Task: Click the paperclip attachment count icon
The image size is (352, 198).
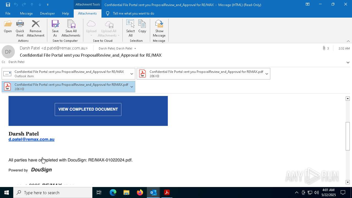Action: click(x=324, y=48)
